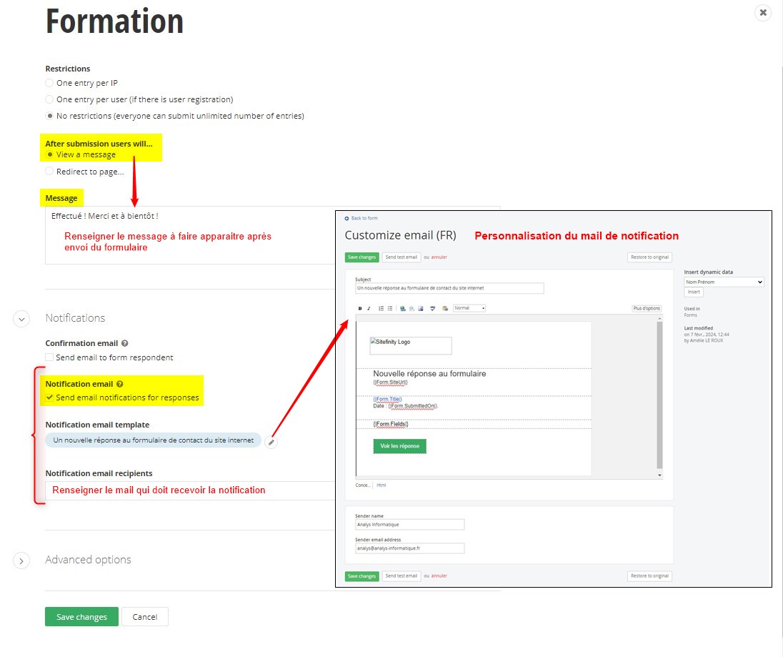This screenshot has height=657, width=783.
Task: Click the italic formatting icon
Action: (369, 309)
